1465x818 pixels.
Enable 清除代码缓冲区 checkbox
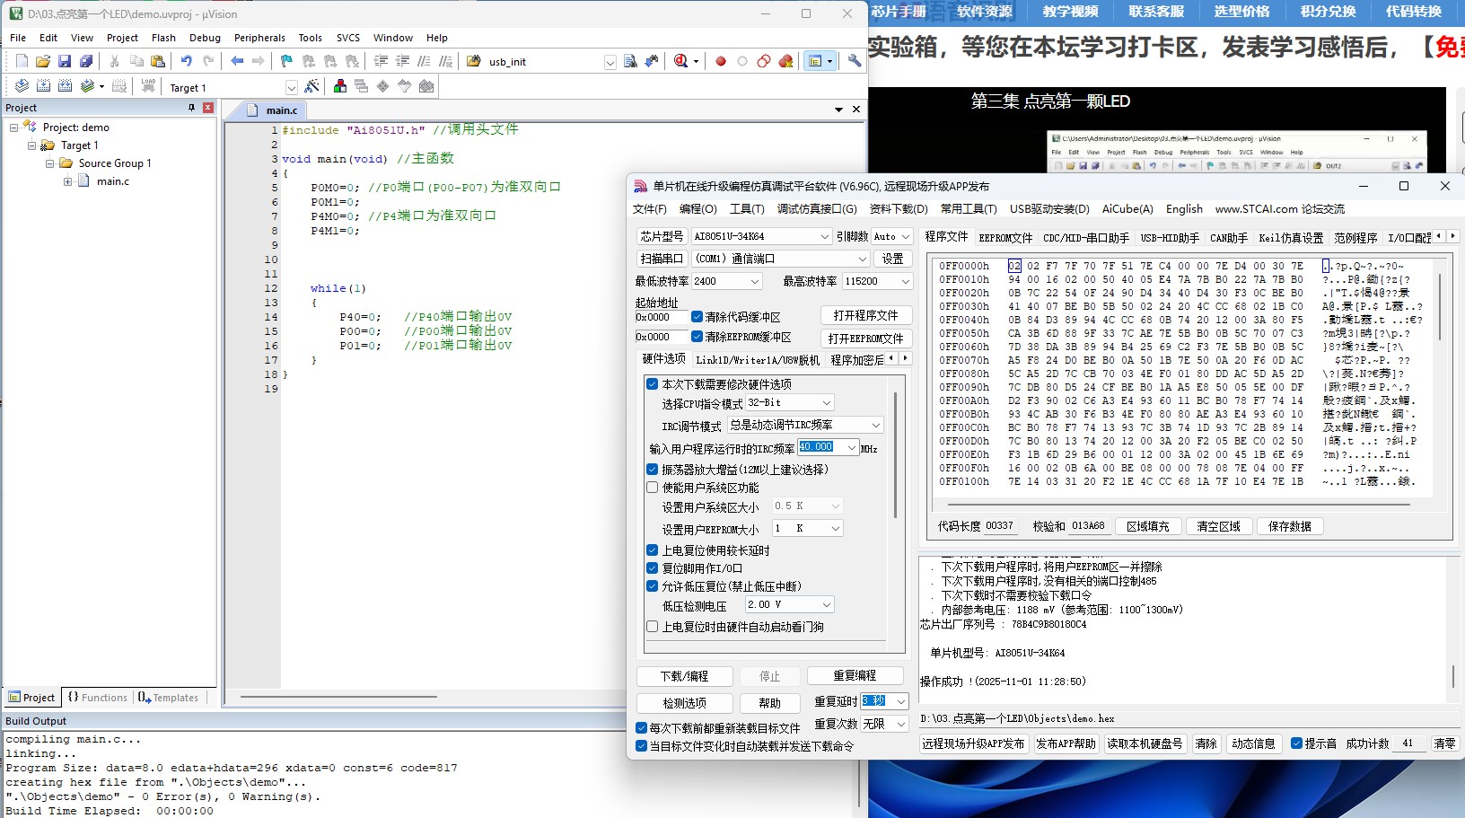click(x=698, y=316)
